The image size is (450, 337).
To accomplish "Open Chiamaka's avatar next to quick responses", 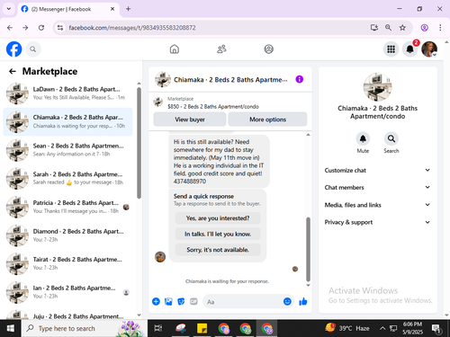I will click(x=160, y=257).
